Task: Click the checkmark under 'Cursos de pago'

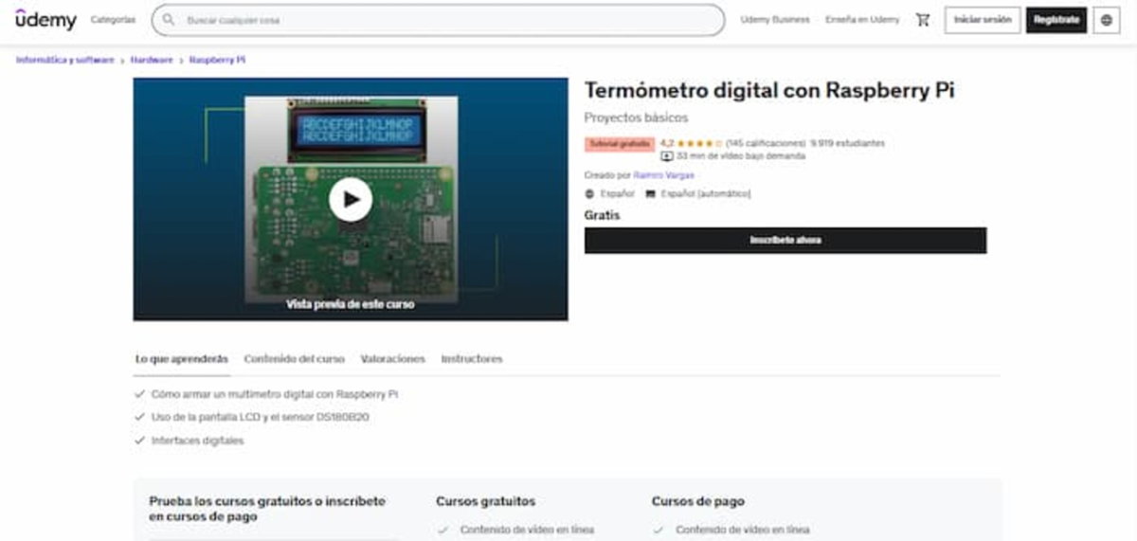Action: pyautogui.click(x=658, y=531)
